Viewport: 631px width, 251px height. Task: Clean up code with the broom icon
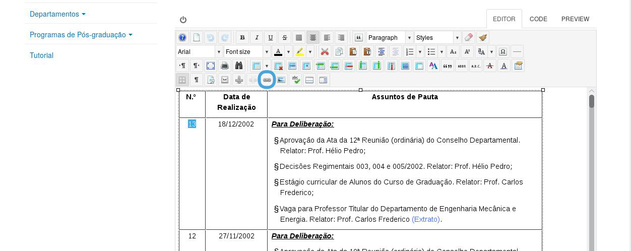click(x=483, y=37)
